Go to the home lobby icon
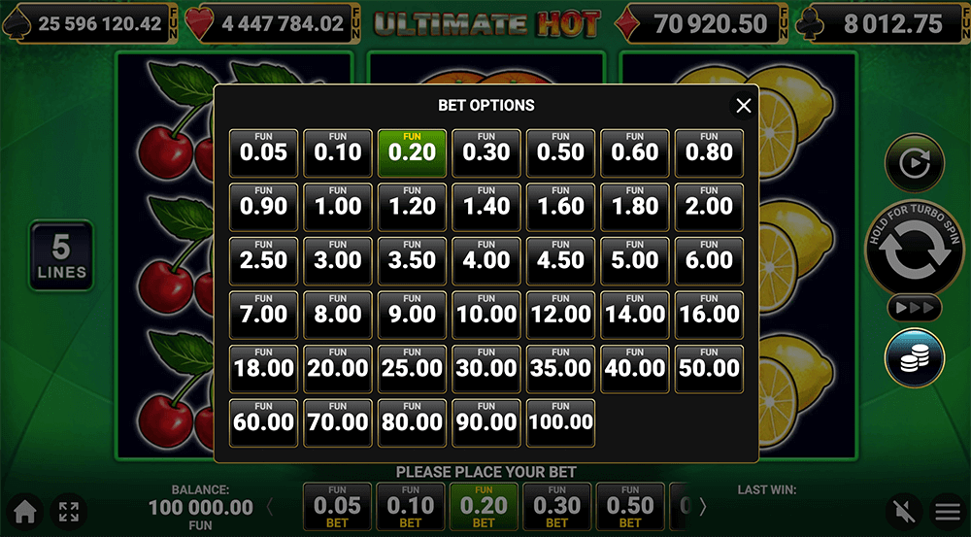The width and height of the screenshot is (971, 537). click(x=25, y=512)
